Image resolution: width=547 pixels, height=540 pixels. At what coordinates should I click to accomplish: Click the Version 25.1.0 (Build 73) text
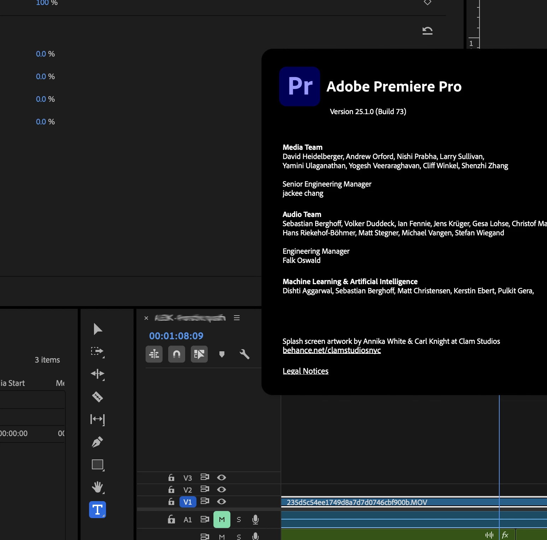(368, 112)
